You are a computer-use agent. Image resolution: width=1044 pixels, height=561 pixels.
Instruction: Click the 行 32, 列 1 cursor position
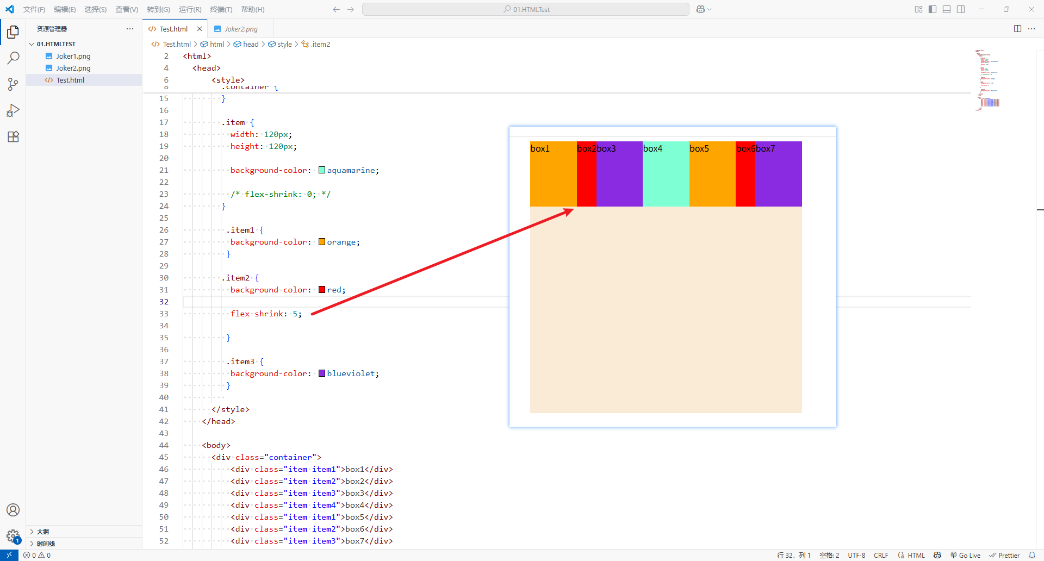coord(794,555)
